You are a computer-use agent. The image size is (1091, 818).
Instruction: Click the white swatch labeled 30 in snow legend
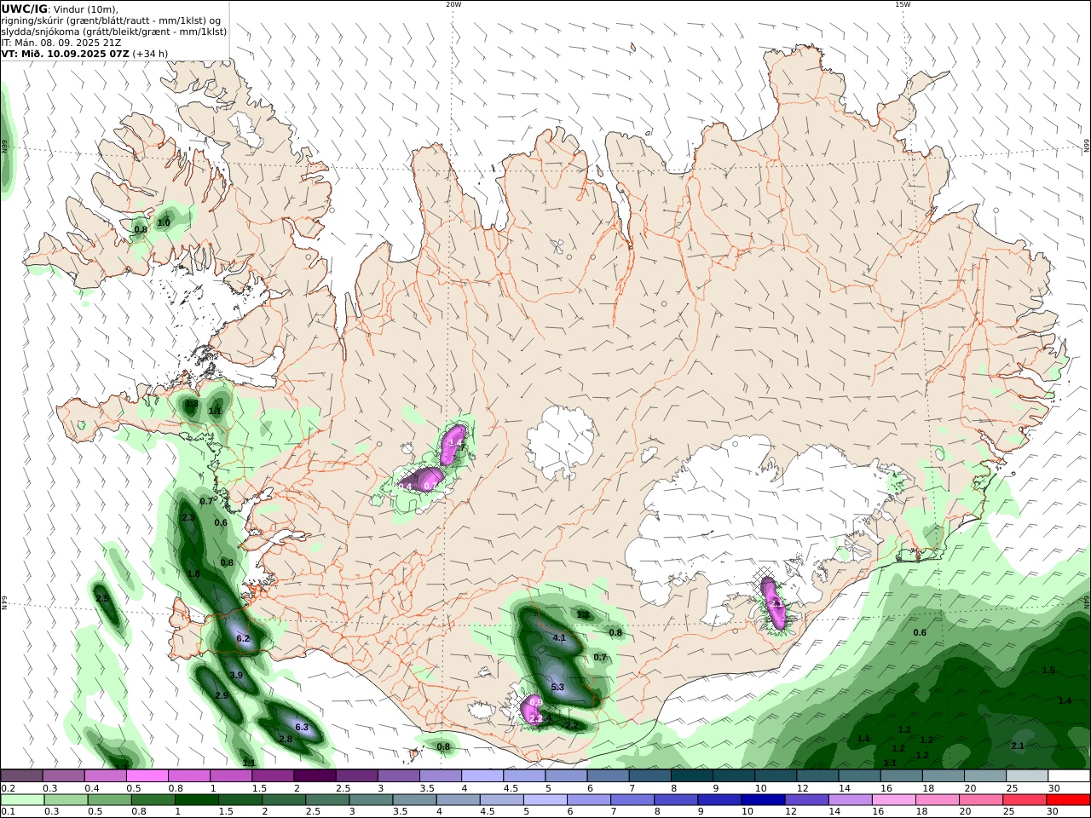pos(1069,775)
